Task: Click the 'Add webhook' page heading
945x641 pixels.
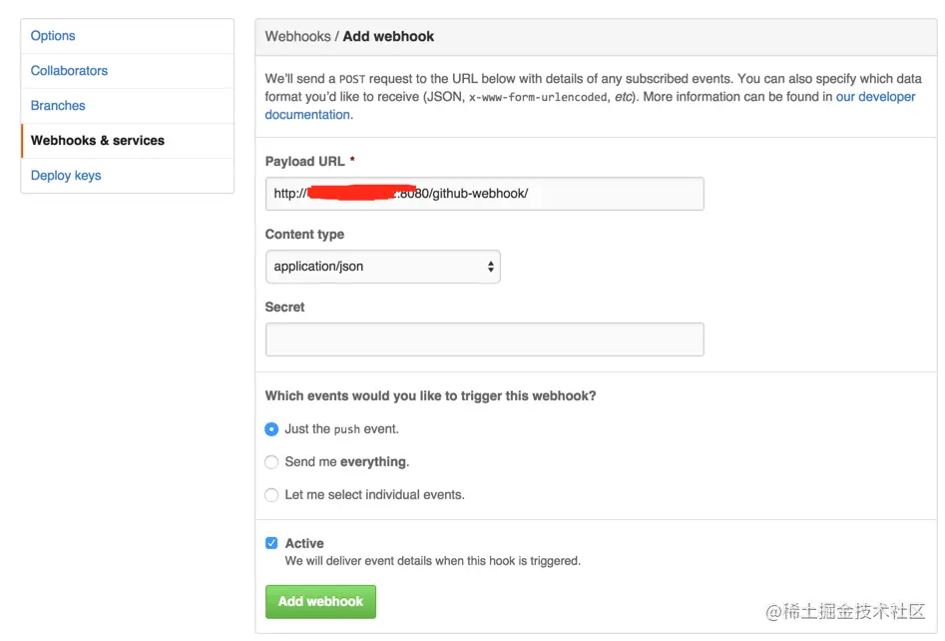Action: click(388, 36)
